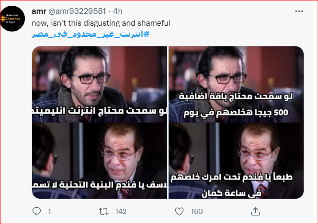The image size is (318, 224).
Task: Open the share upload icon
Action: coord(255,212)
